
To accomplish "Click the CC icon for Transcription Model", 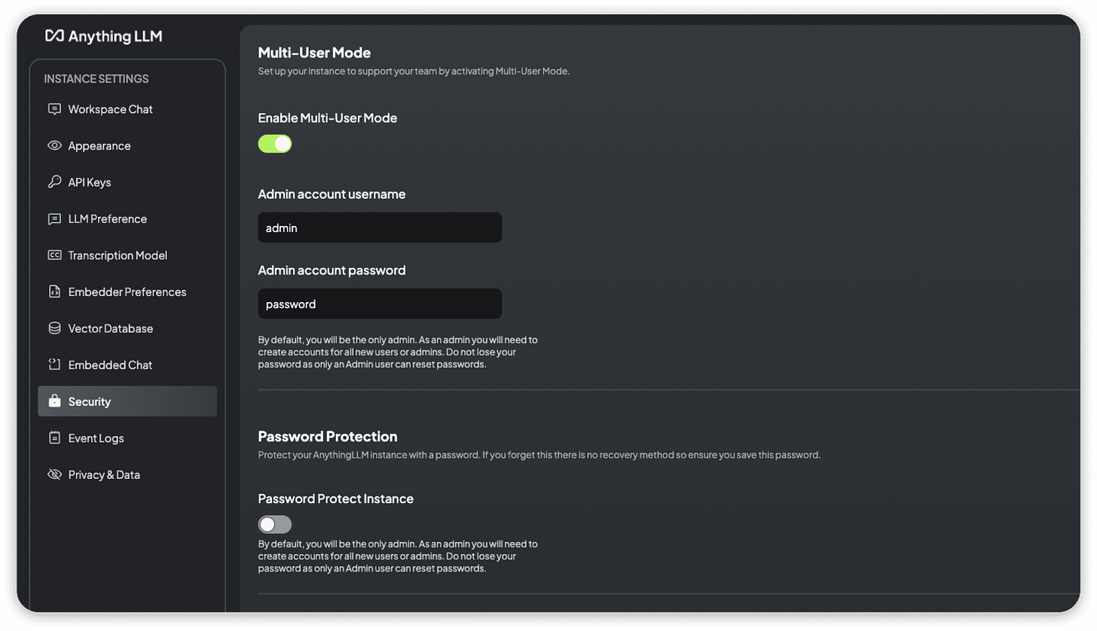I will 53,255.
